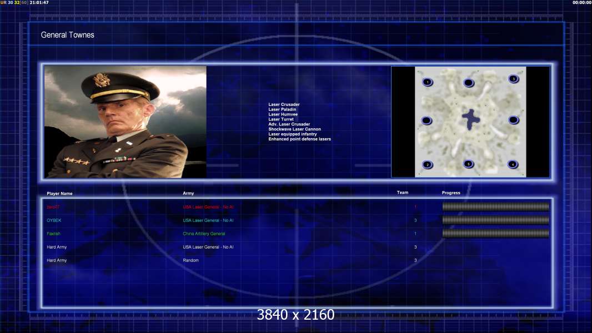The height and width of the screenshot is (333, 592).
Task: Select the red player name in first row
Action: 53,207
